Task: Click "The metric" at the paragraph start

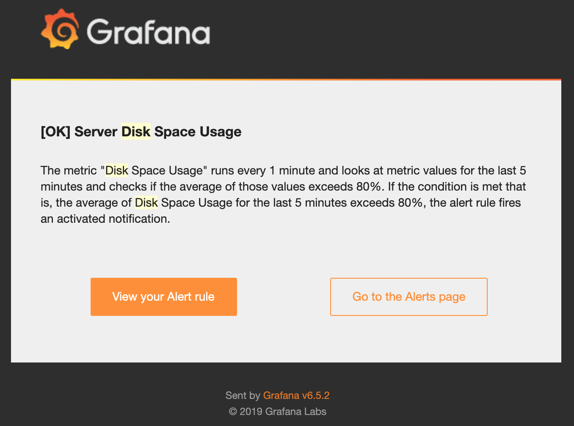Action: (69, 171)
